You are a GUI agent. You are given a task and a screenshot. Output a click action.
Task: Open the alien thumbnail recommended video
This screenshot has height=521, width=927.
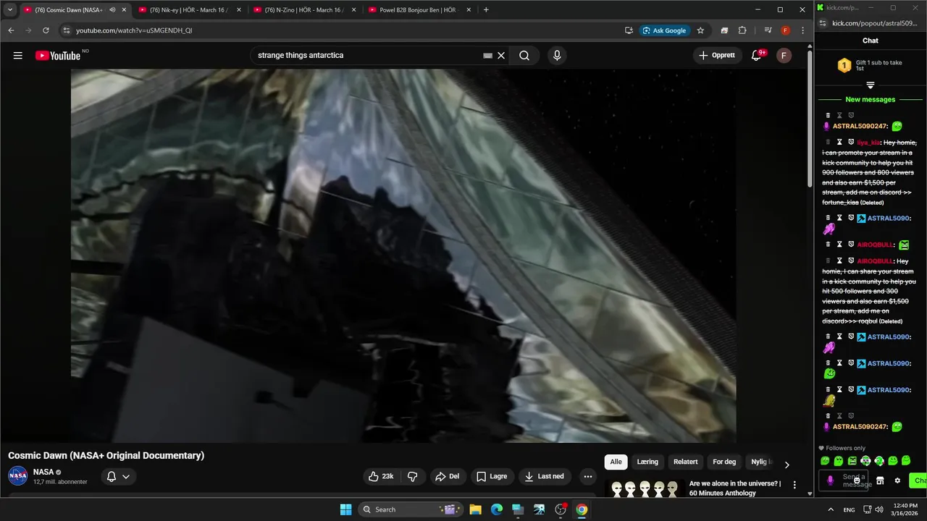[645, 488]
